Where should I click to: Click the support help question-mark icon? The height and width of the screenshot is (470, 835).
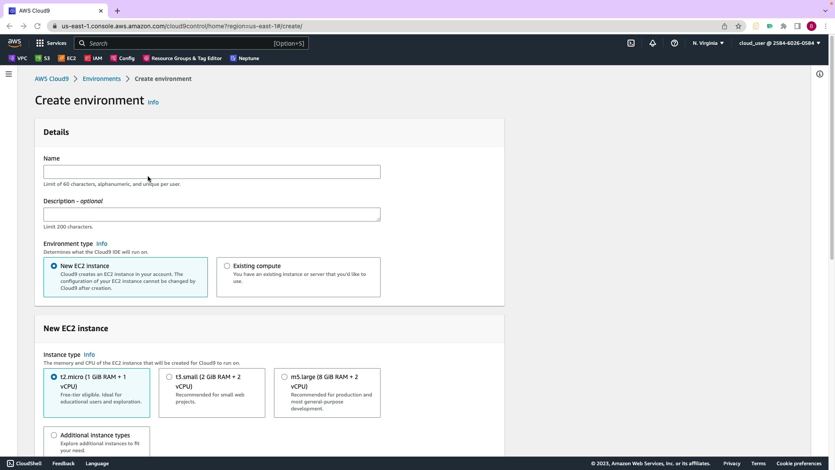coord(675,43)
